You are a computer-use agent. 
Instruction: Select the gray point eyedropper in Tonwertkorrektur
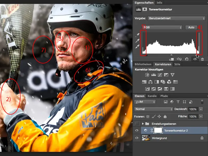pos(138,41)
